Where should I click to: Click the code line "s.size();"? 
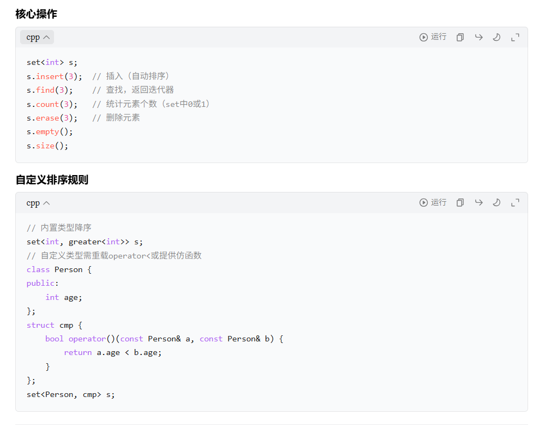(47, 146)
